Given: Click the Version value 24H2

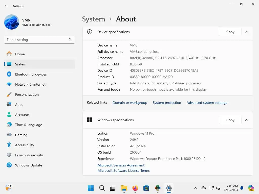Looking at the screenshot, I should pyautogui.click(x=134, y=140).
